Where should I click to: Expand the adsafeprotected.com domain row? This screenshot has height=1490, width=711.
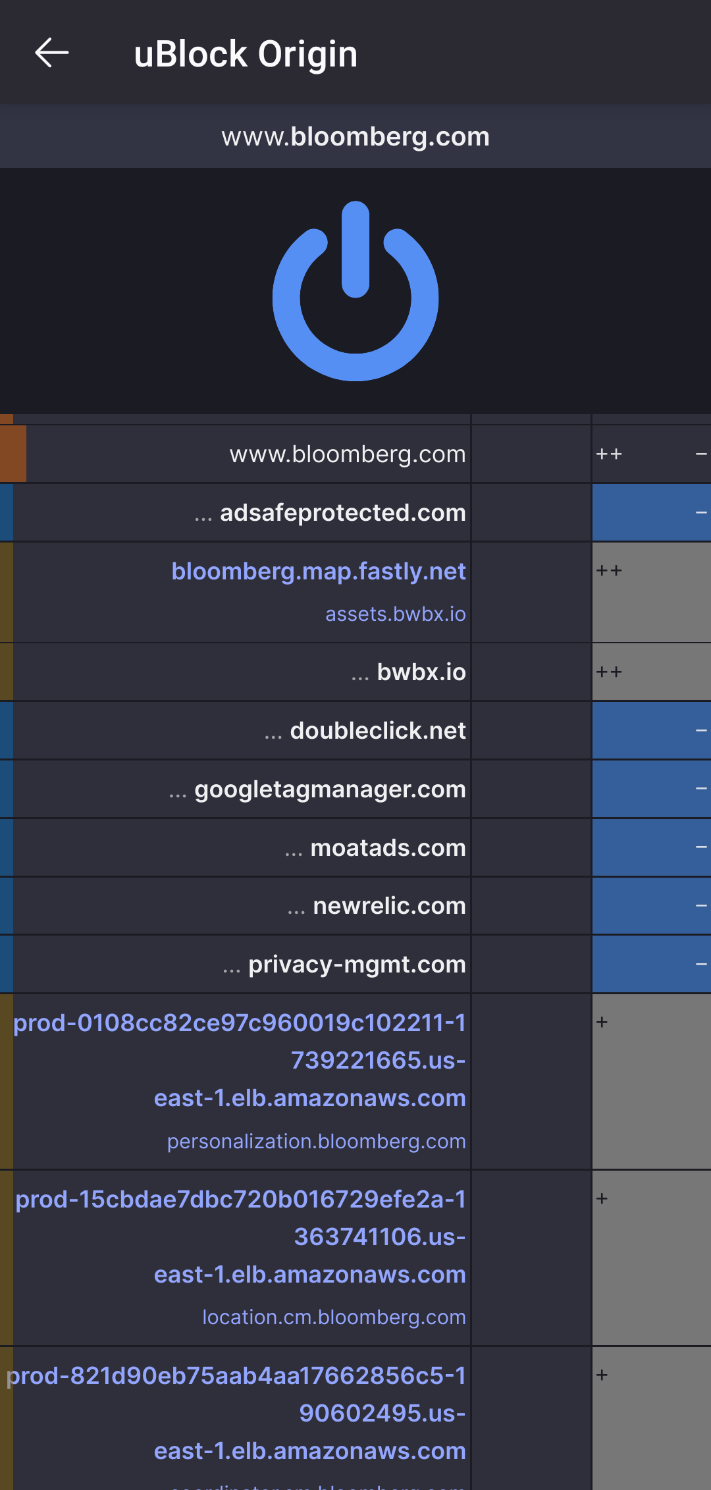pos(342,513)
